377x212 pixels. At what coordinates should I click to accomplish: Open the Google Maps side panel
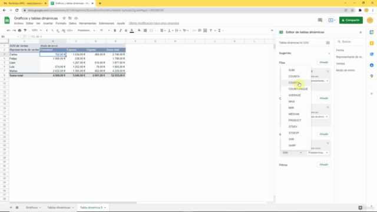click(372, 76)
